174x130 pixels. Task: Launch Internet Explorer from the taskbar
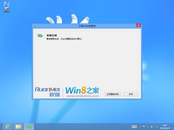(x=8, y=126)
